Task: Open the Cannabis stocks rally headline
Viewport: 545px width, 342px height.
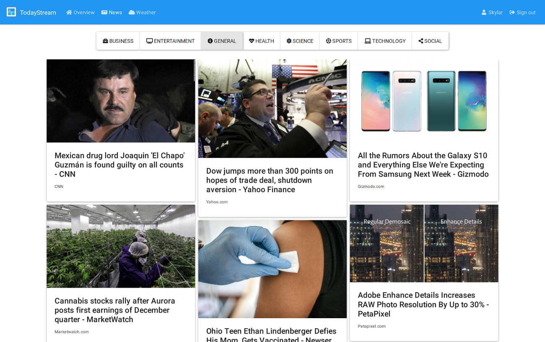Action: [x=115, y=310]
